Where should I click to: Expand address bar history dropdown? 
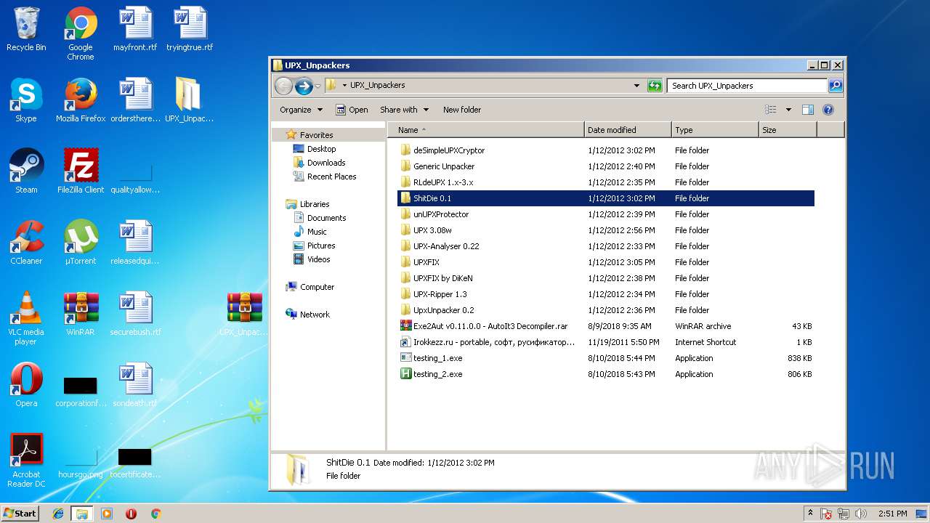637,86
